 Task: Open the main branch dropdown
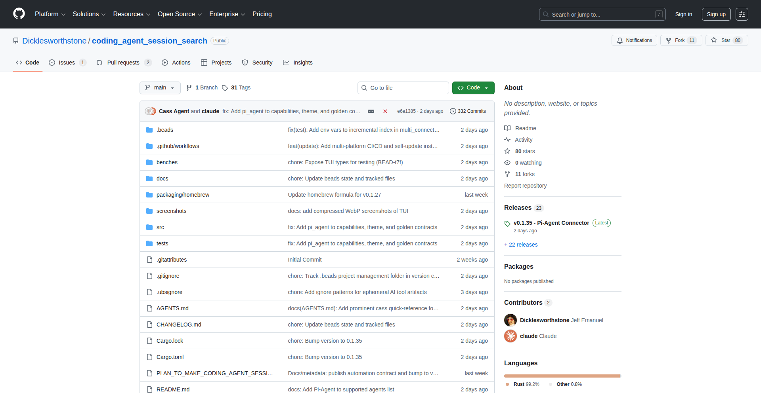pos(160,88)
